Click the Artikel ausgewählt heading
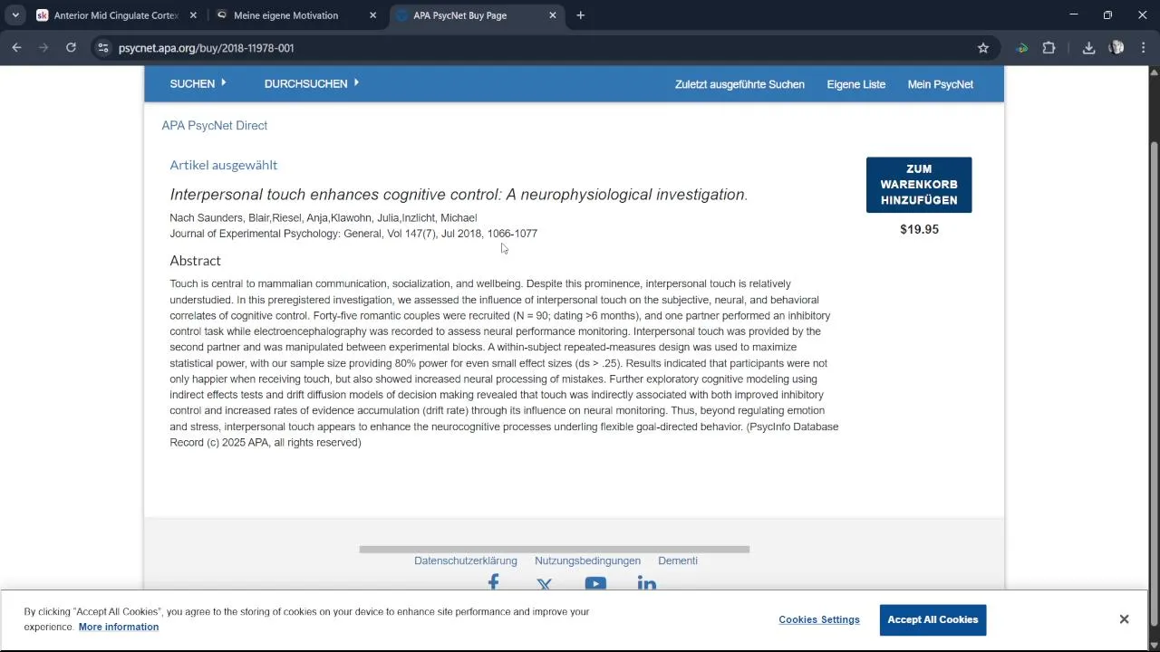 coord(223,165)
